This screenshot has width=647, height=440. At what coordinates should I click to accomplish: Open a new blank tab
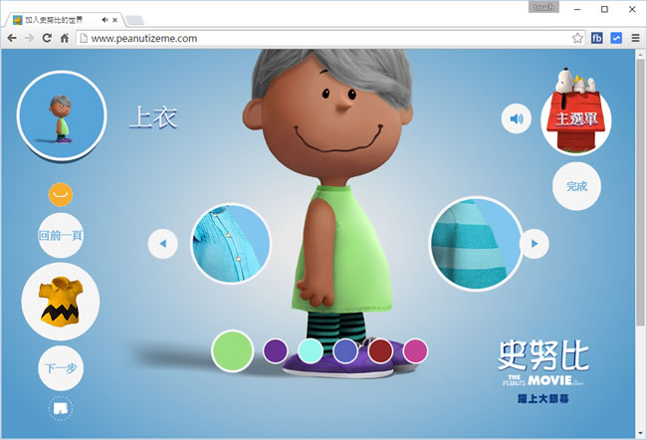point(134,20)
